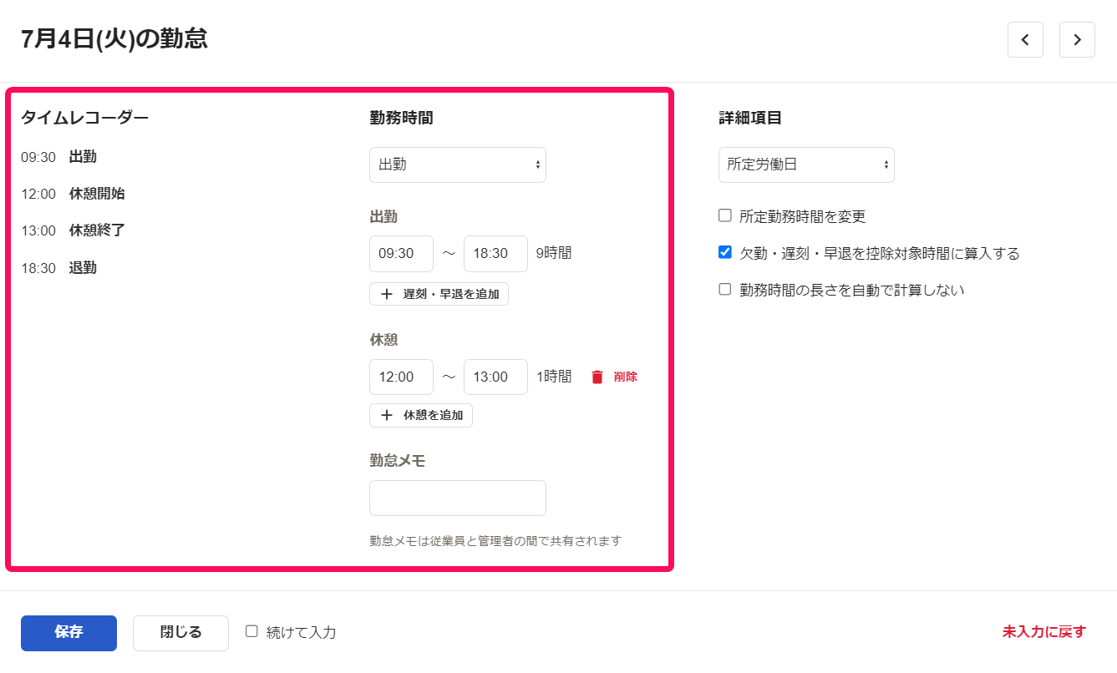The width and height of the screenshot is (1117, 673).
Task: Delete the break using the trash icon
Action: click(596, 377)
